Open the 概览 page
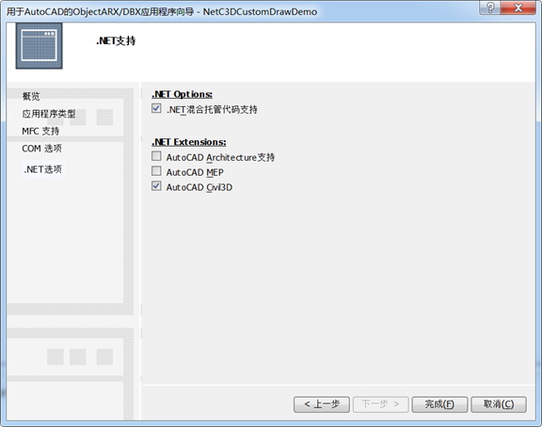542x427 pixels. (x=31, y=96)
